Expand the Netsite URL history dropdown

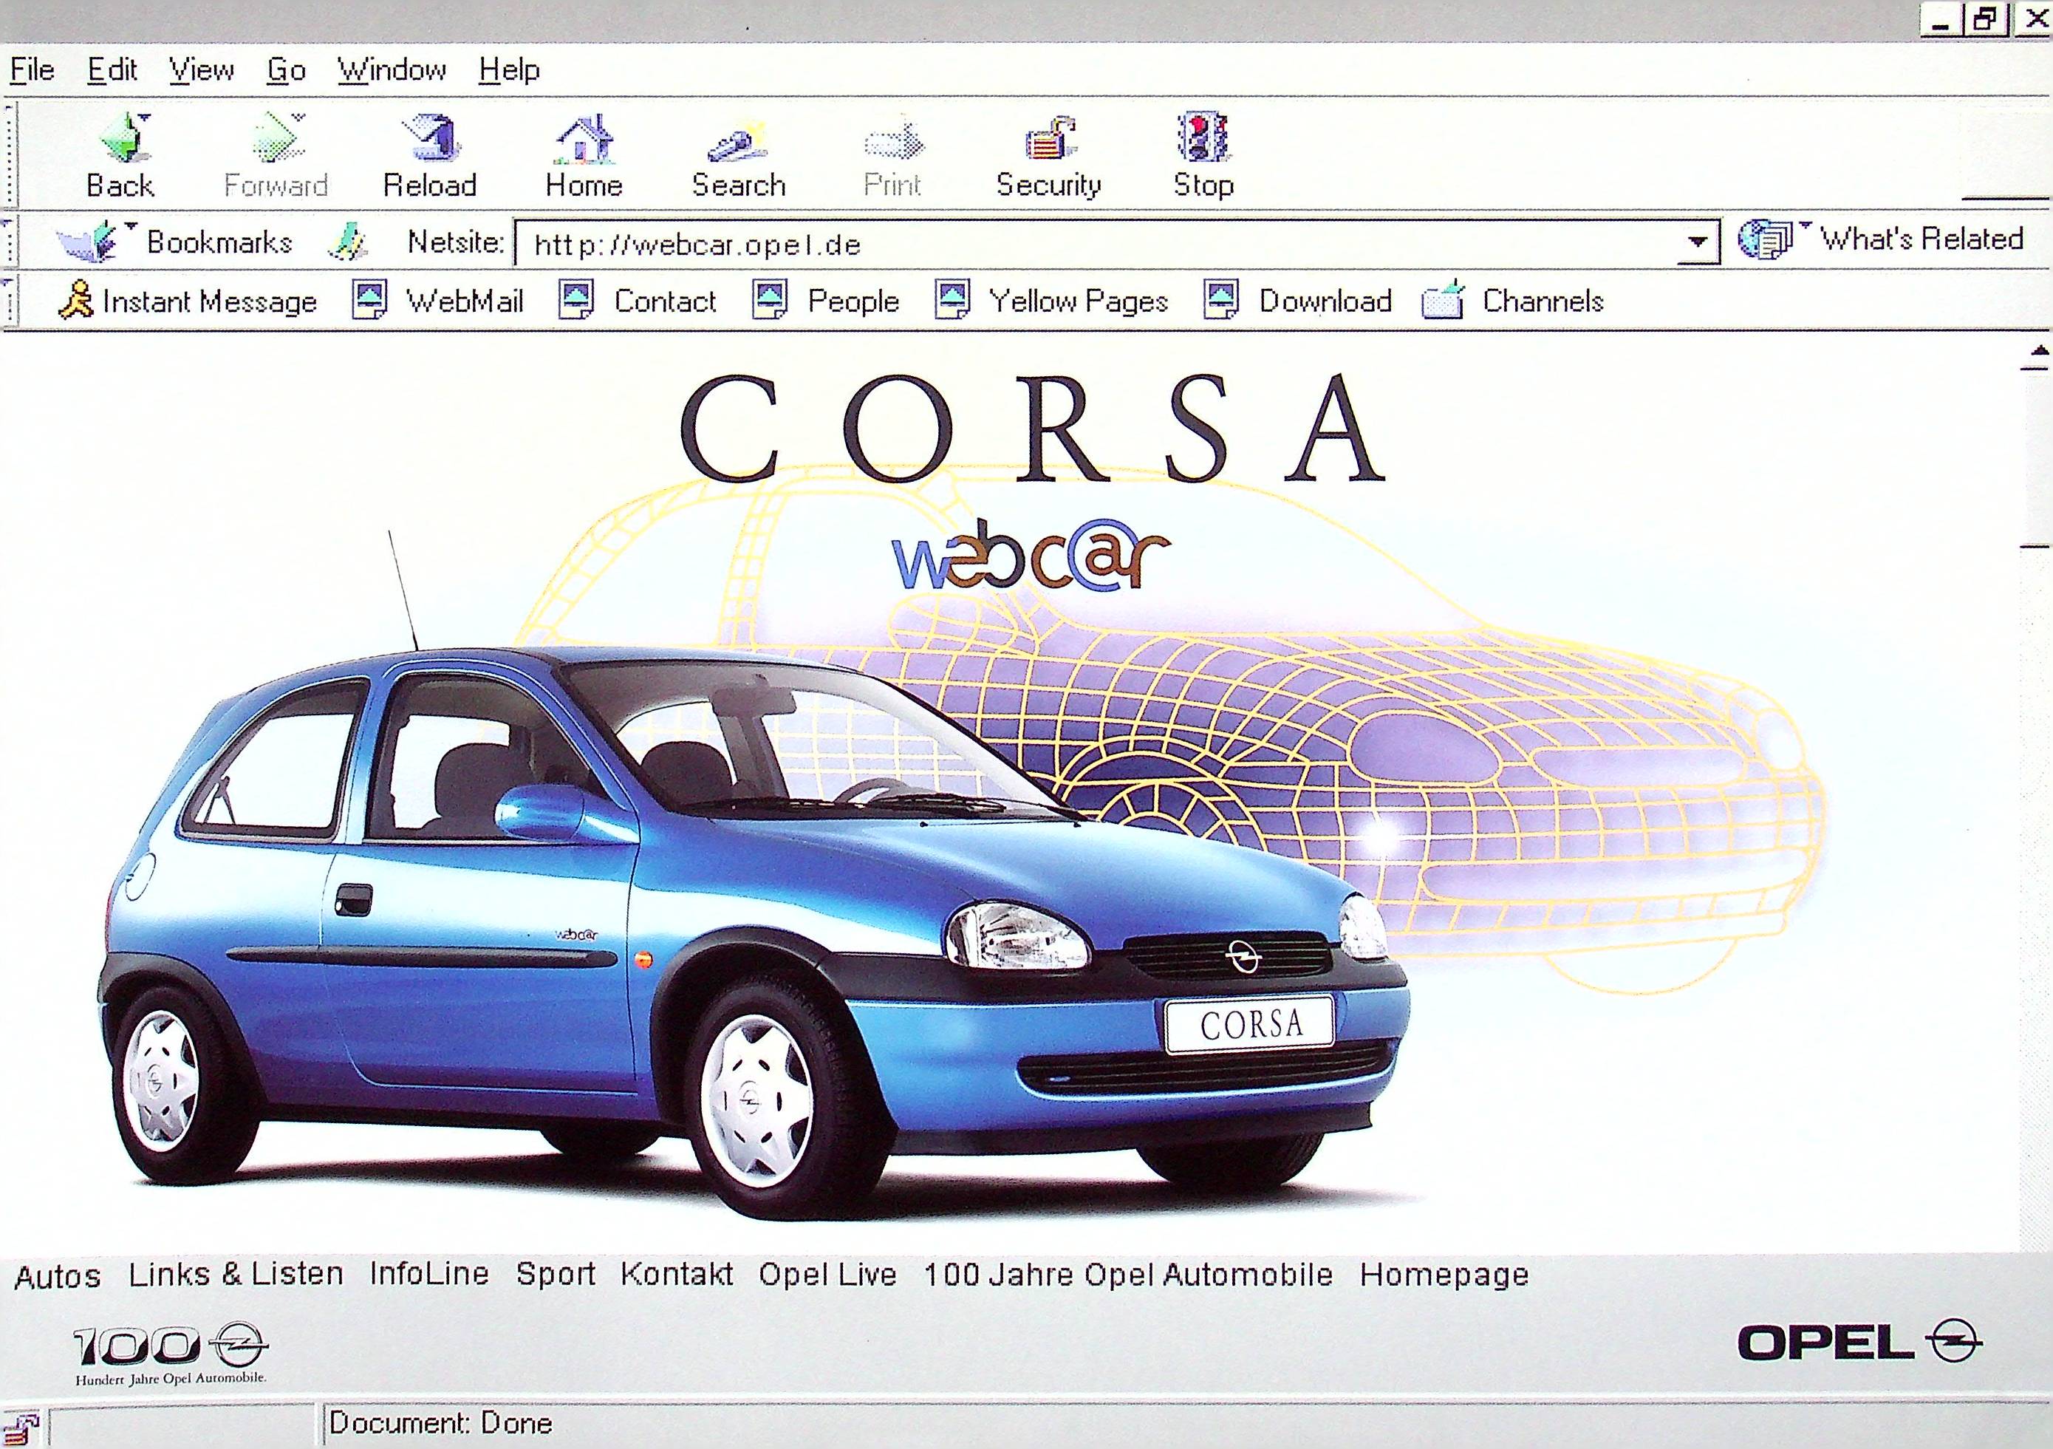(1696, 242)
